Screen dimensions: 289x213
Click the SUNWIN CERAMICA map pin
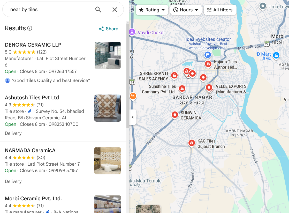pos(175,114)
